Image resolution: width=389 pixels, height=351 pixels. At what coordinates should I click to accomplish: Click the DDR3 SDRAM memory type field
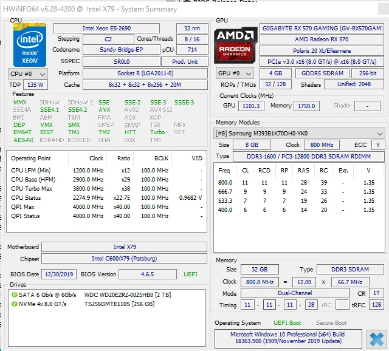pyautogui.click(x=350, y=270)
